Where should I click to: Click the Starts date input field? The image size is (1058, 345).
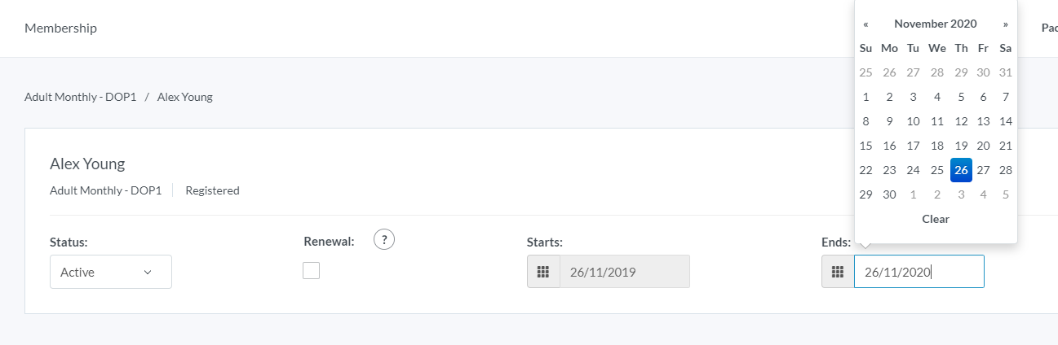(x=624, y=272)
